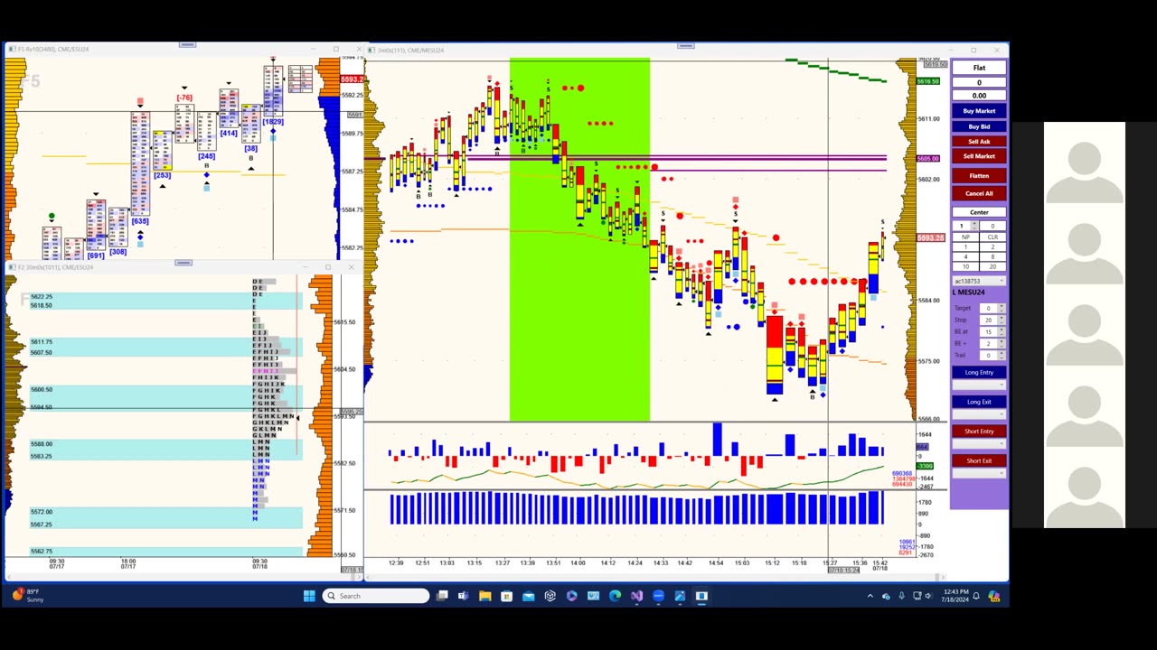Click the BE at field showing 15
Viewport: 1157px width, 650px height.
[x=988, y=331]
